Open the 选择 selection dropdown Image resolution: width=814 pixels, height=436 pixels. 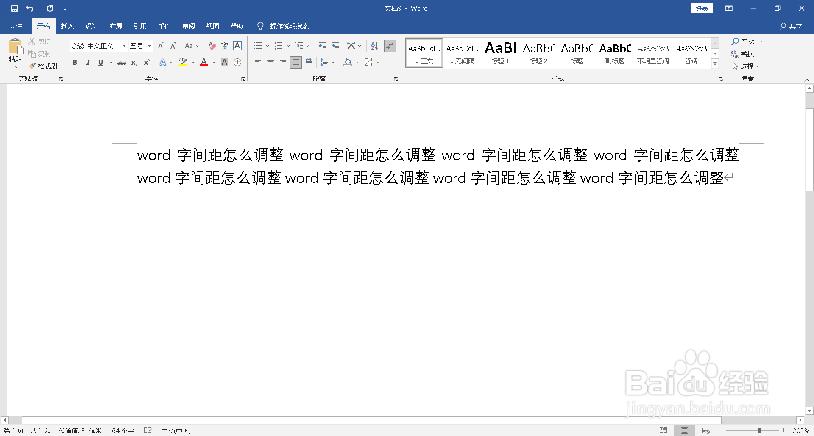tap(746, 66)
